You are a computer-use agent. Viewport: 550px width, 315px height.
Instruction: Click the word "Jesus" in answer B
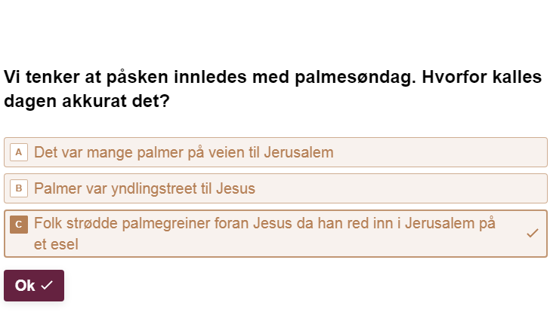click(x=235, y=188)
